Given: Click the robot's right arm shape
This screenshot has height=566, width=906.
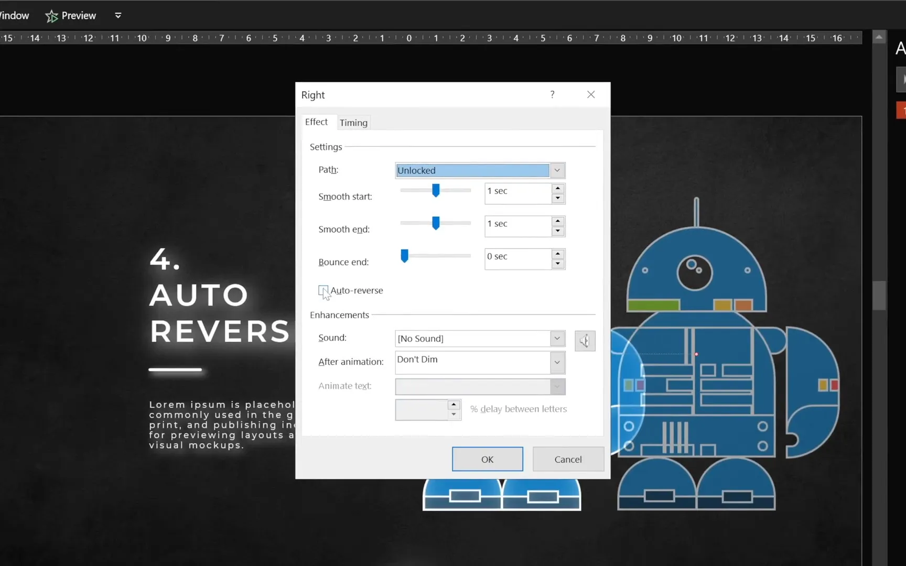Looking at the screenshot, I should pos(813,392).
